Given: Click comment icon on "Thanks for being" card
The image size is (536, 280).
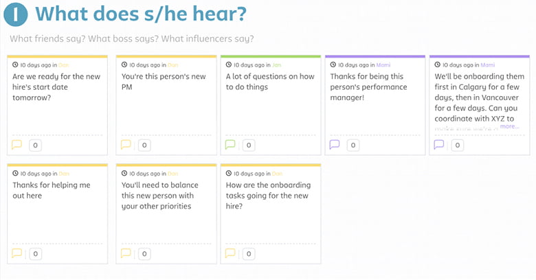Looking at the screenshot, I should [335, 145].
